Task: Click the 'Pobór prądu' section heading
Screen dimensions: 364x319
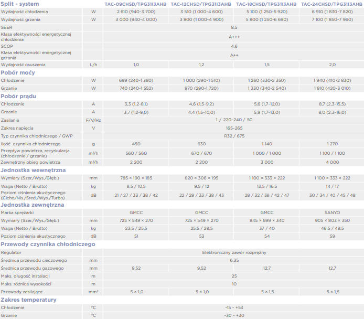Action: pyautogui.click(x=18, y=96)
